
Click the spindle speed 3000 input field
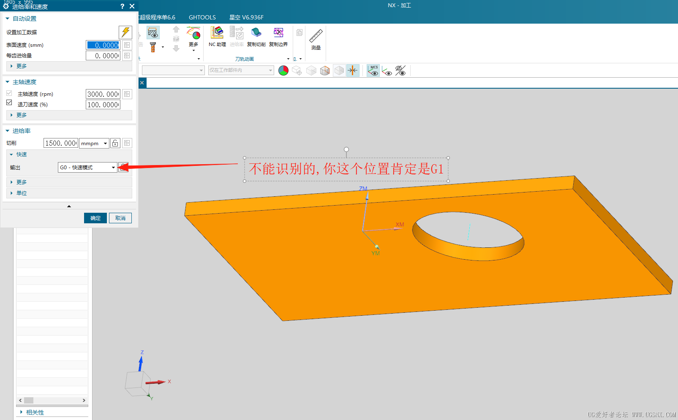(103, 94)
